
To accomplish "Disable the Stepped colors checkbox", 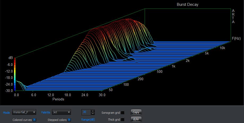I will click(69, 120).
